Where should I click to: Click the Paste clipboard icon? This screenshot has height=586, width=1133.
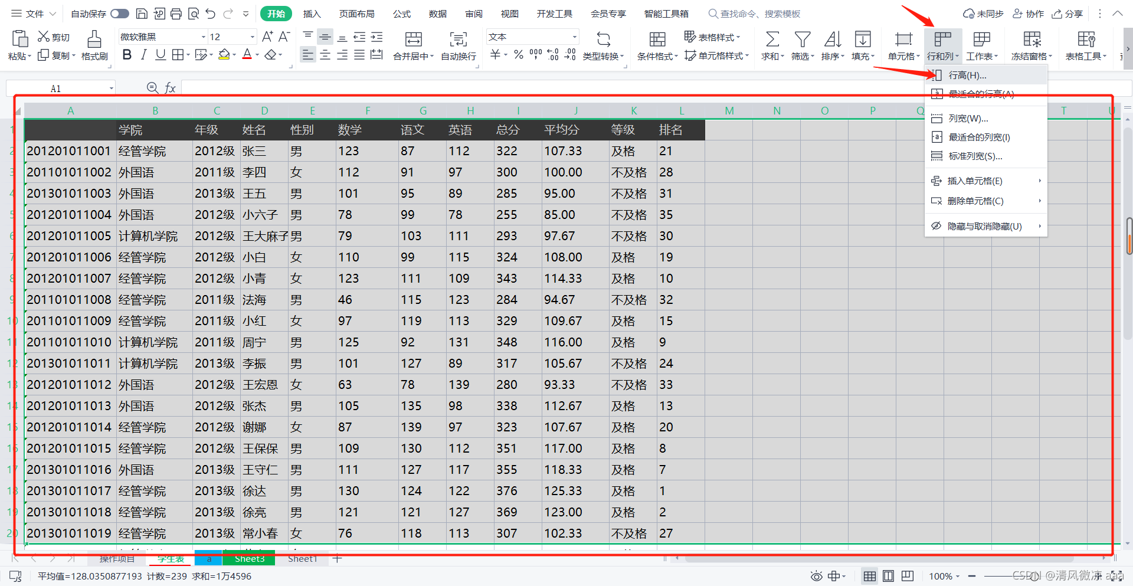(19, 38)
